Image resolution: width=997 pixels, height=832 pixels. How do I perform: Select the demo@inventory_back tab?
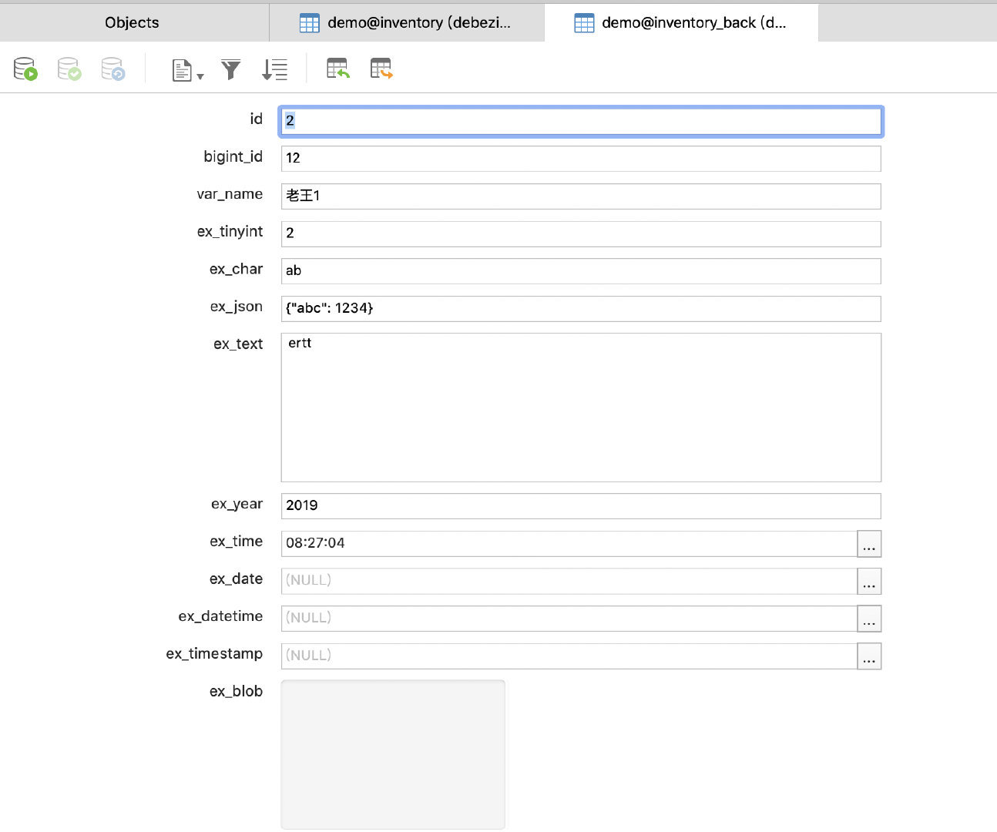[x=681, y=22]
